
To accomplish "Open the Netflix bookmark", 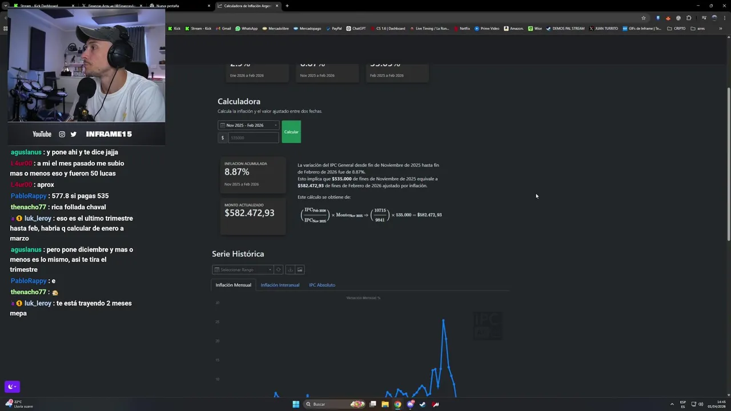I will [461, 28].
